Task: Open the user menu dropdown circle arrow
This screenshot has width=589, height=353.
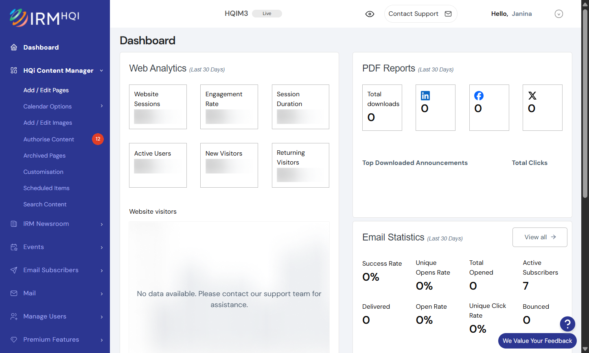Action: tap(559, 14)
